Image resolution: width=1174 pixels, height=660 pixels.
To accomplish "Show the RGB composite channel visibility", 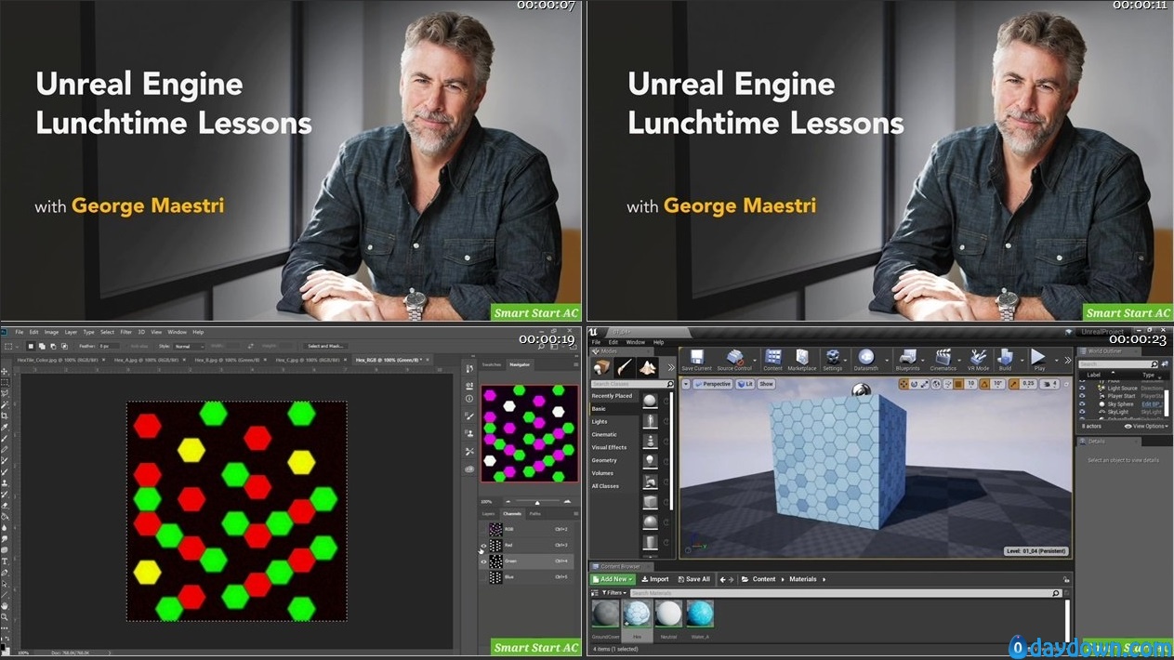I will point(483,529).
